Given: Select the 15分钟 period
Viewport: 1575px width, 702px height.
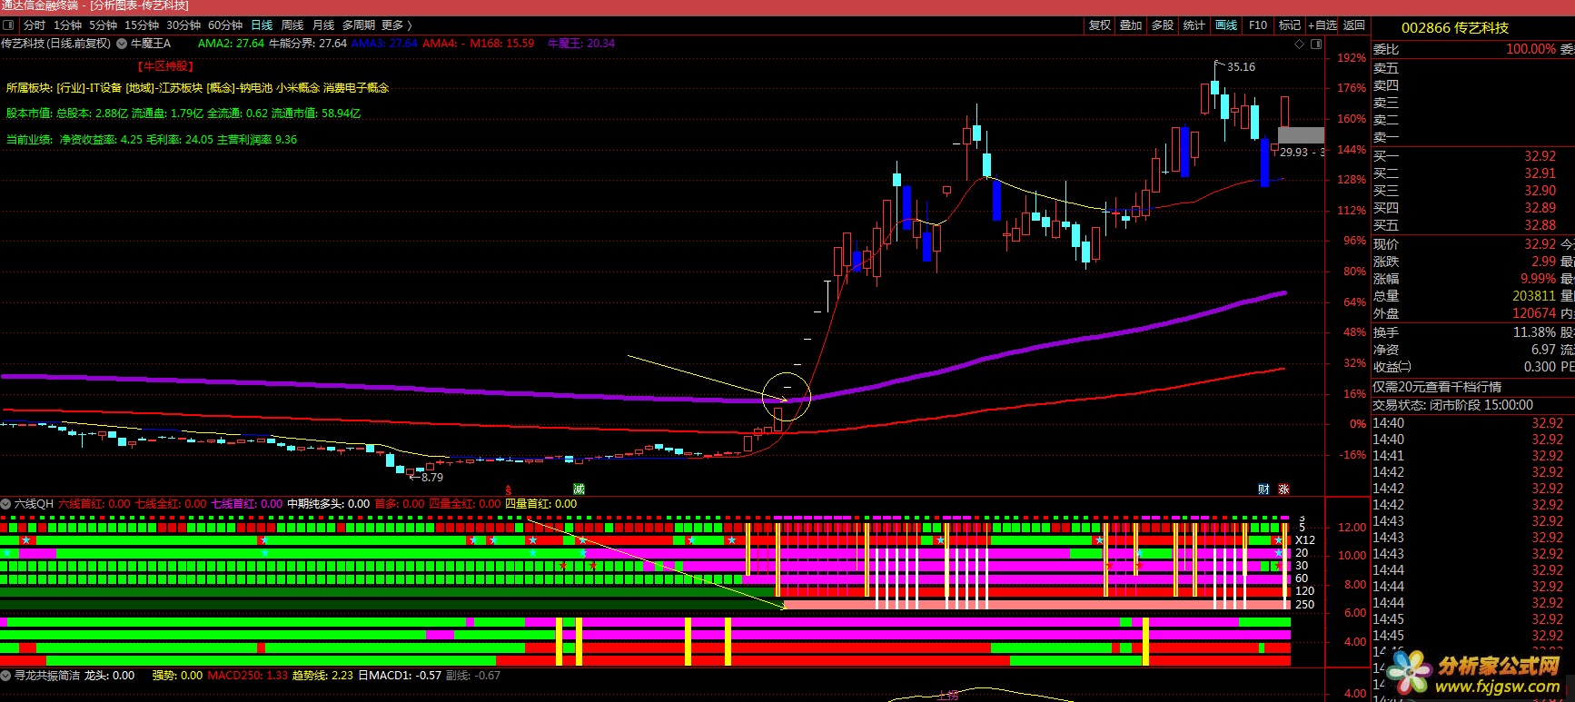Looking at the screenshot, I should pos(142,25).
